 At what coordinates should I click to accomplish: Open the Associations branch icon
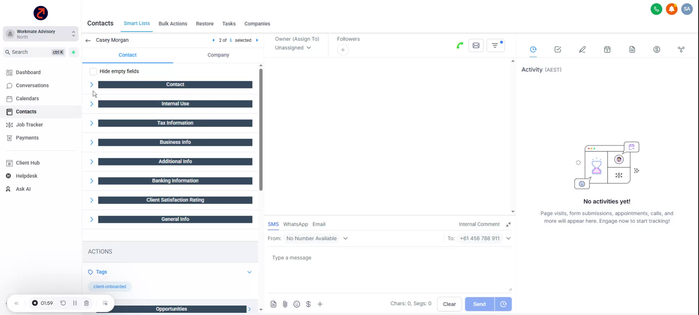pyautogui.click(x=681, y=49)
